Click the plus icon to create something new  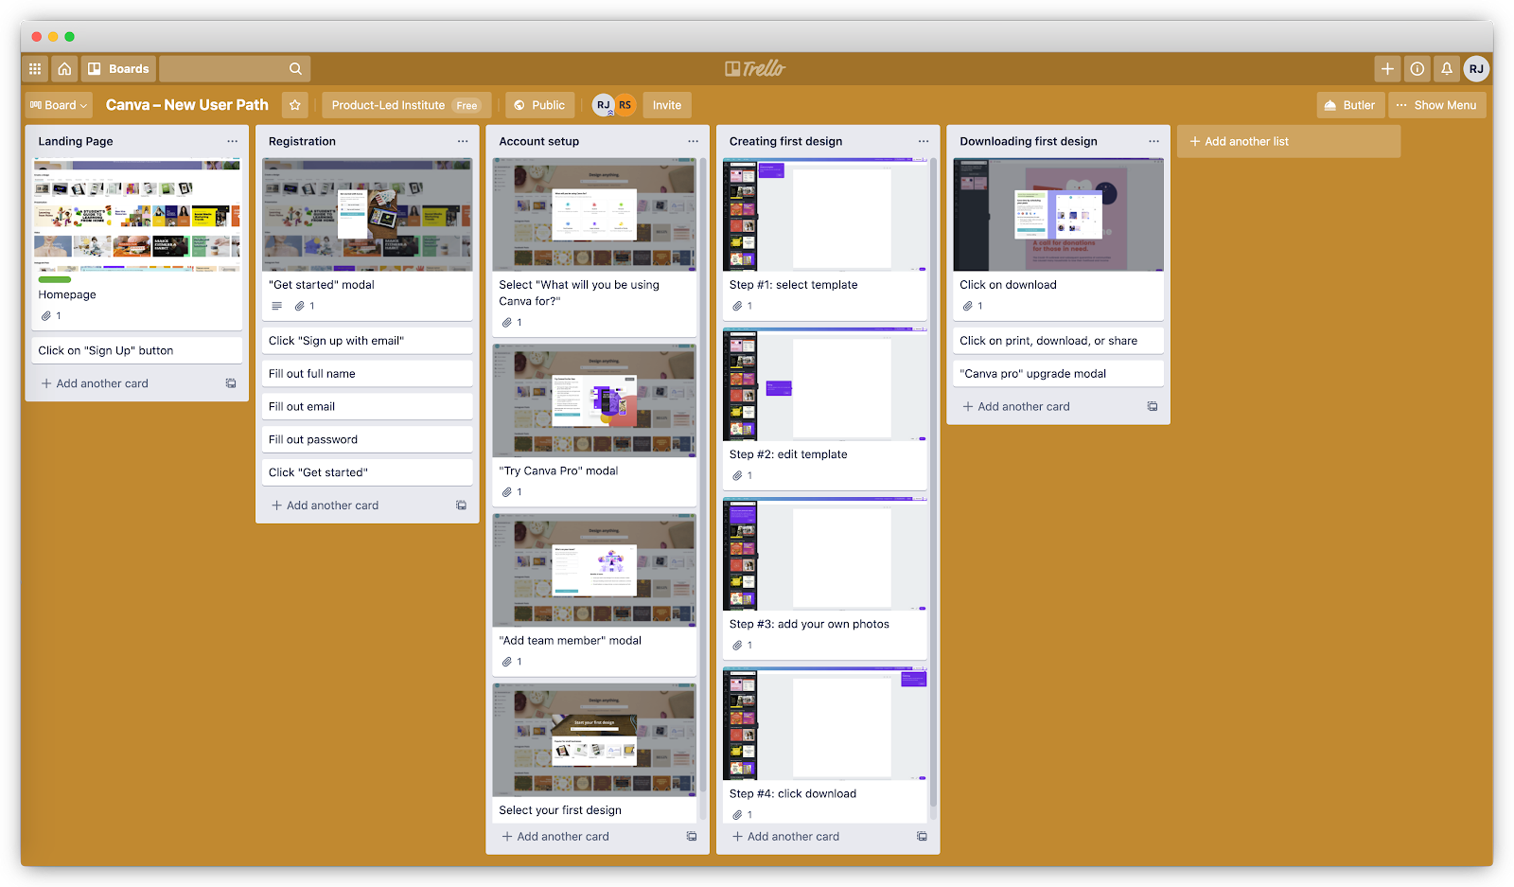coord(1387,68)
